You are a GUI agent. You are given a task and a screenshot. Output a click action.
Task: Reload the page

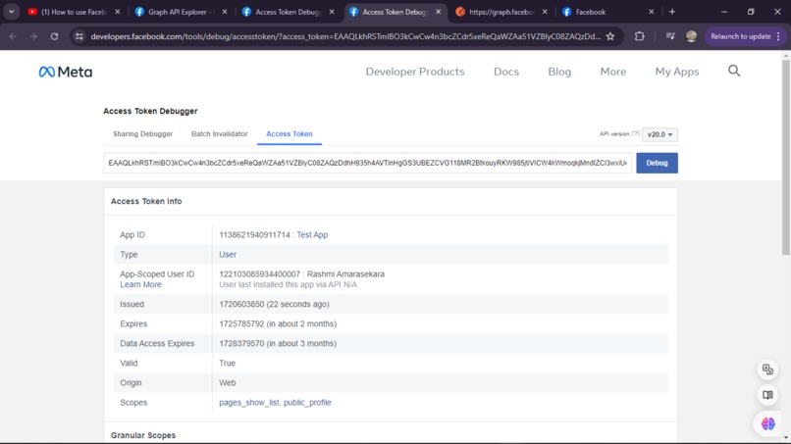(x=55, y=36)
